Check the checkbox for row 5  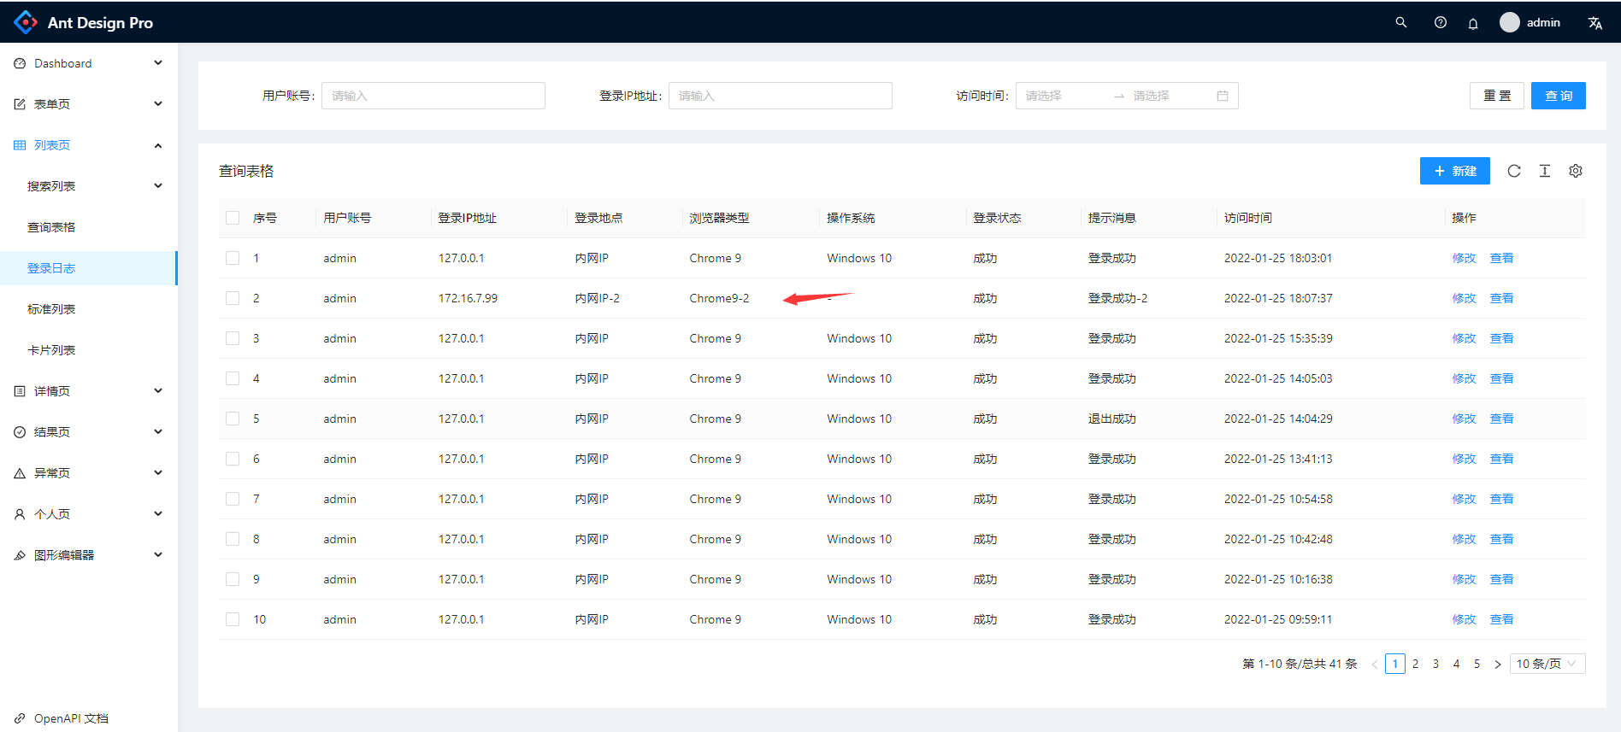click(233, 419)
